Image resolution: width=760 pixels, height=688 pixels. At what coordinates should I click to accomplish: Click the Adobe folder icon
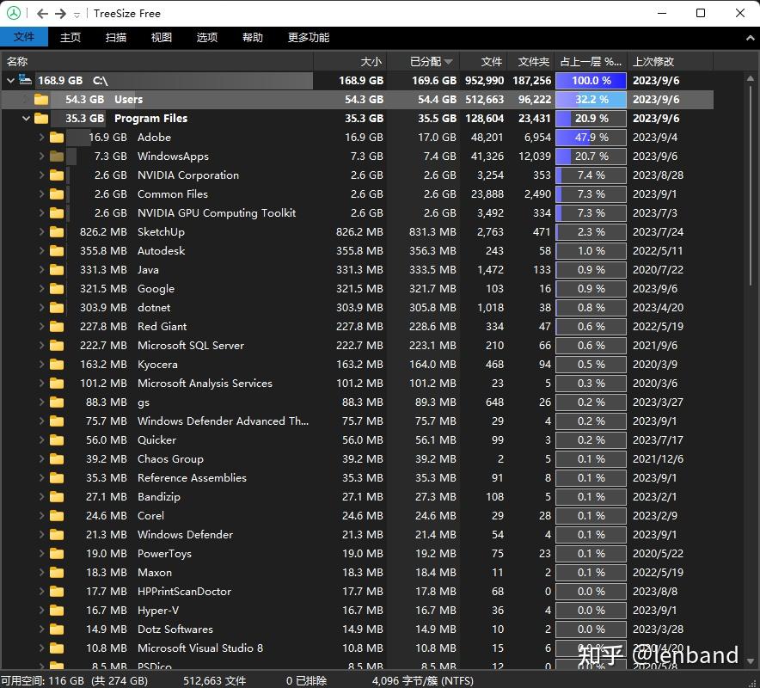pos(57,138)
